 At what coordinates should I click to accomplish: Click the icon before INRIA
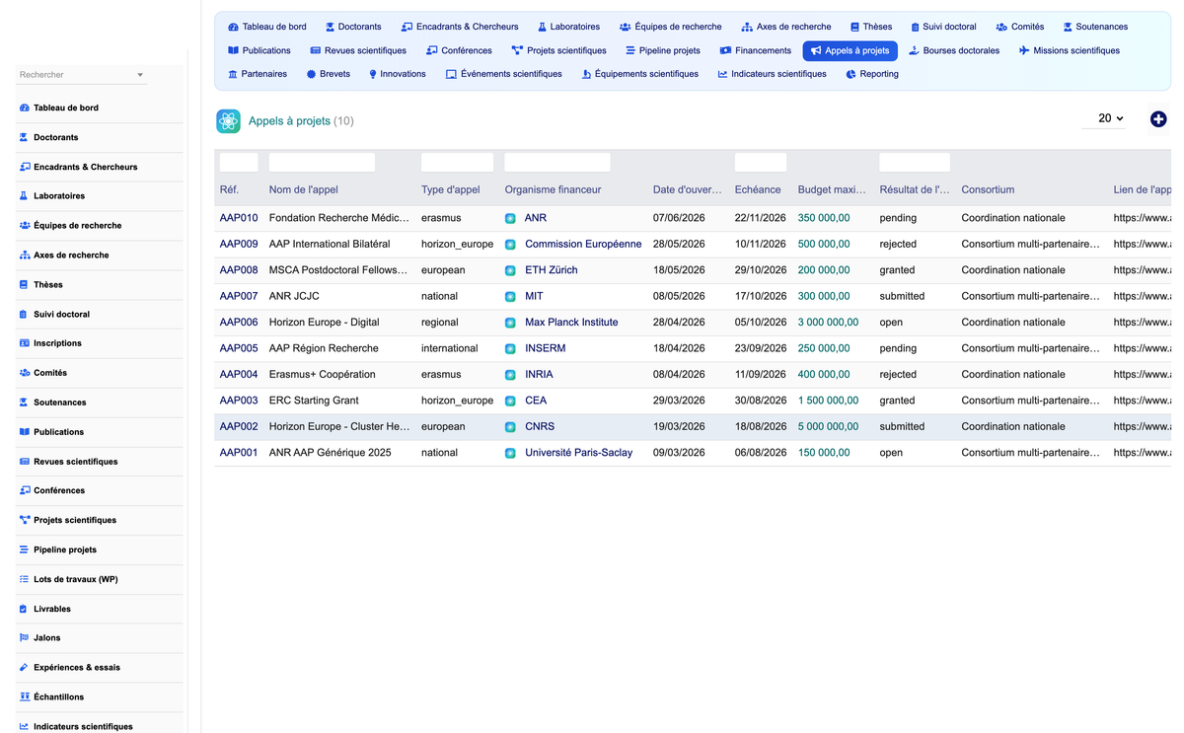pyautogui.click(x=510, y=375)
